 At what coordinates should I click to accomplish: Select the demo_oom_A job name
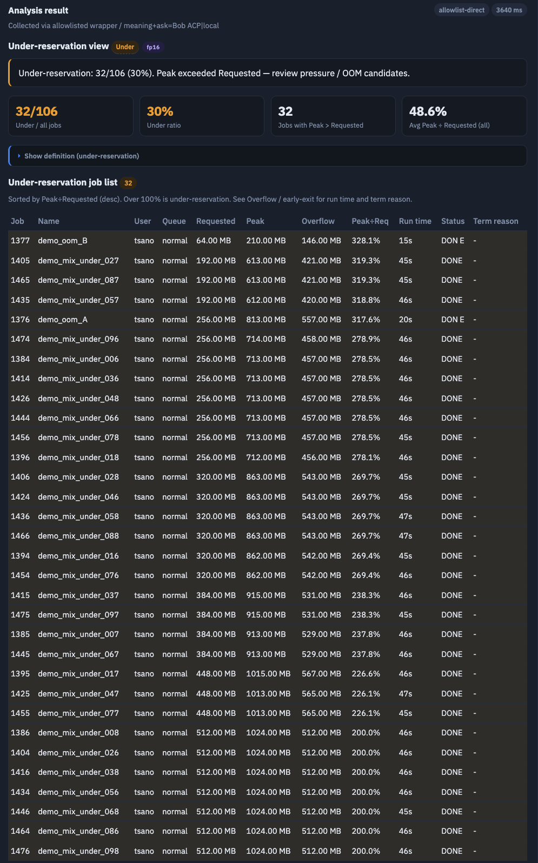[x=63, y=320]
